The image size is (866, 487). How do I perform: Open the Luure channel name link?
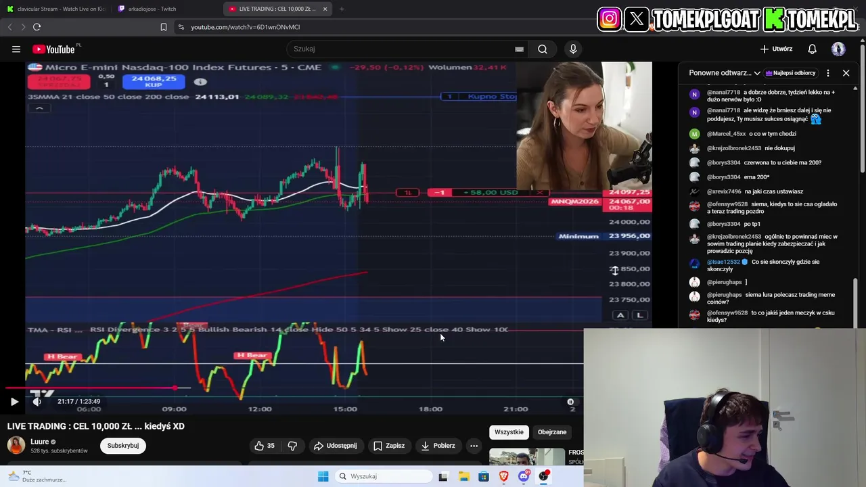pos(40,442)
